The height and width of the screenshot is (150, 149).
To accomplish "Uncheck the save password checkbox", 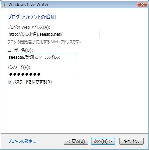I will tap(10, 82).
